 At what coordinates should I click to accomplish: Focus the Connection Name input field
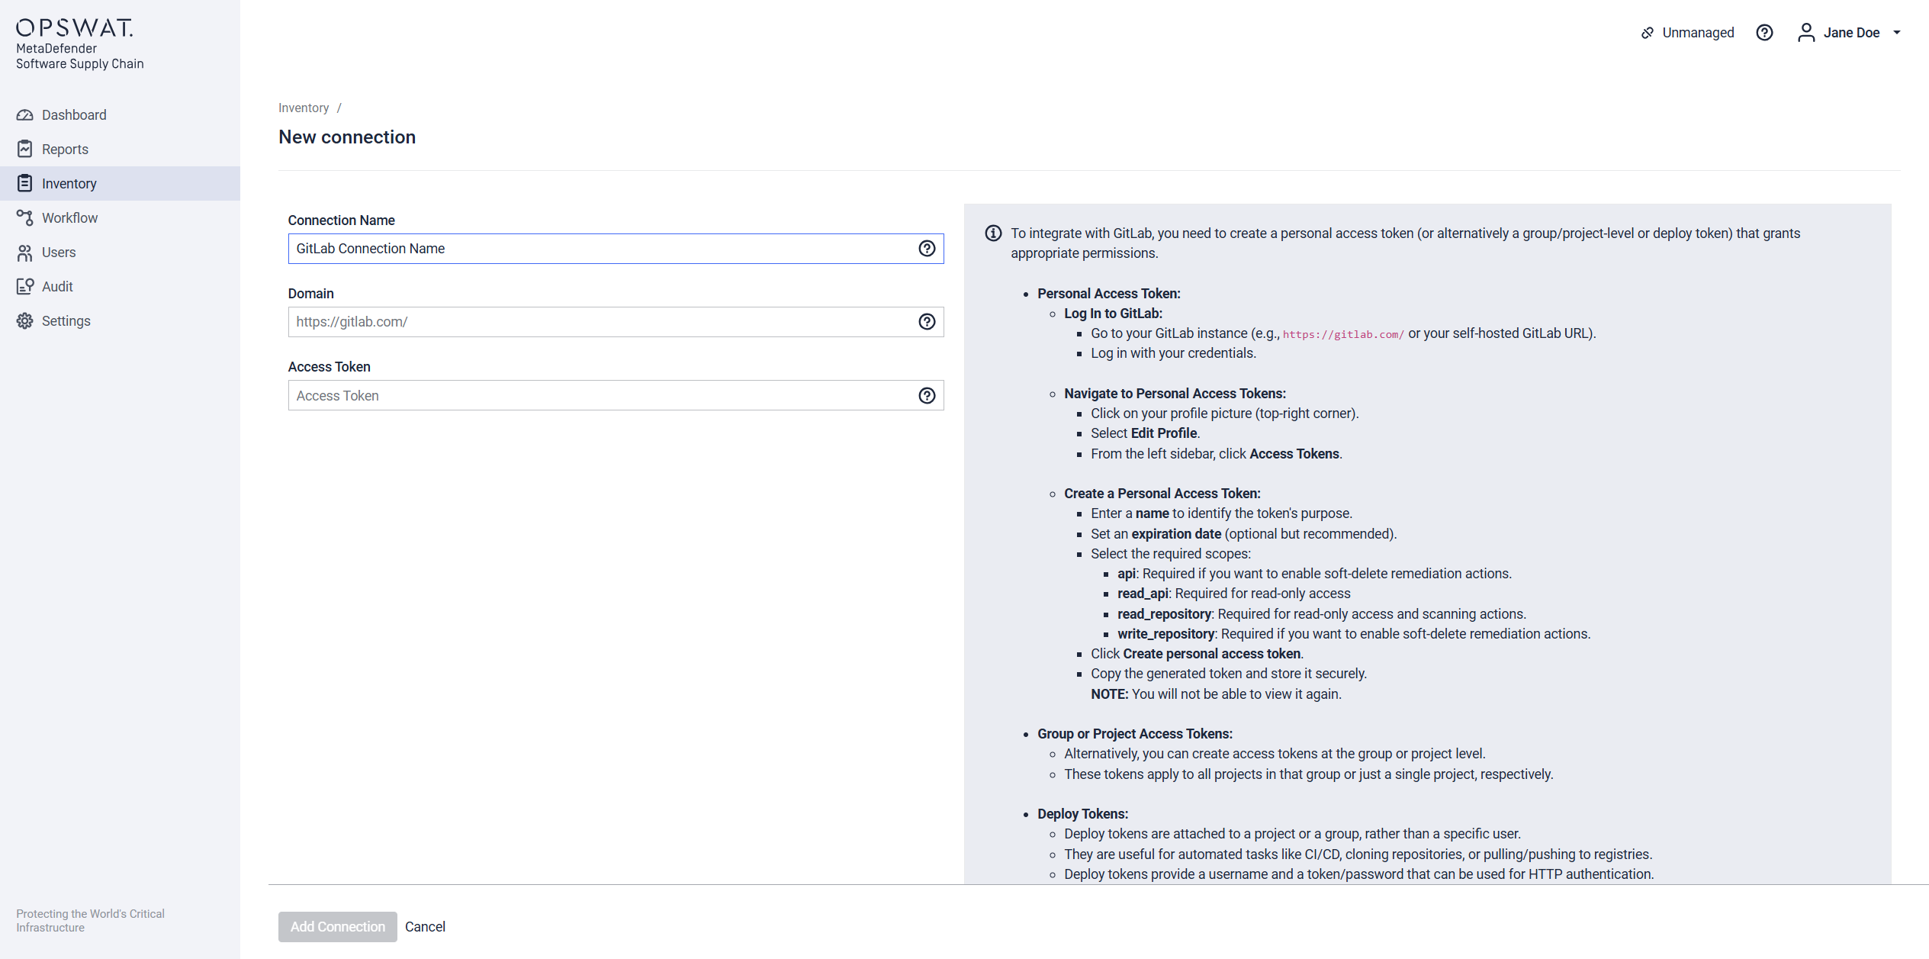click(616, 249)
